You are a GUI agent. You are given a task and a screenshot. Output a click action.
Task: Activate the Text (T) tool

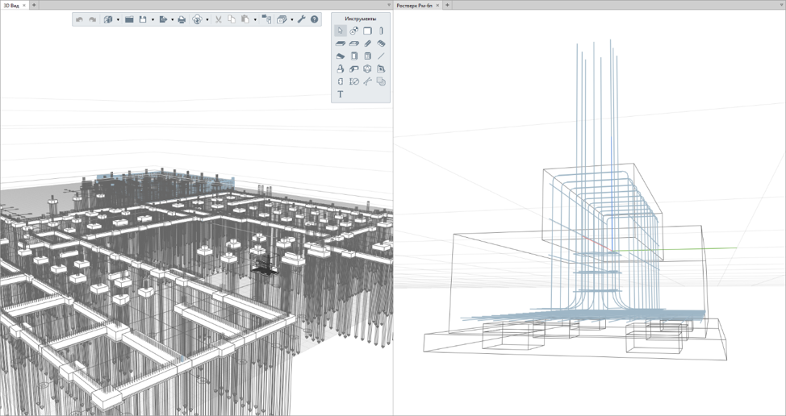pos(341,94)
